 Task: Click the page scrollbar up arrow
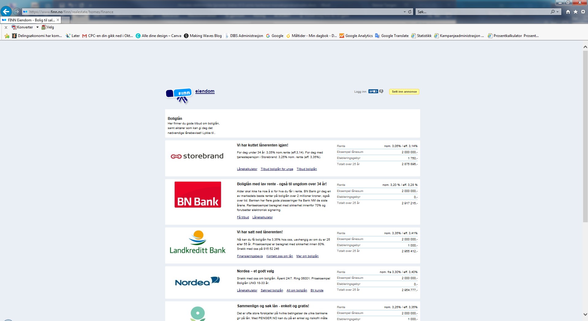[x=585, y=47]
